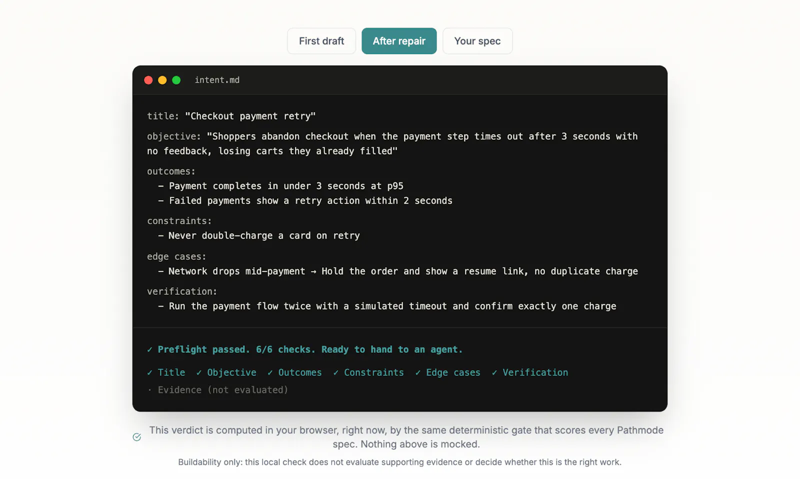The height and width of the screenshot is (479, 800).
Task: Click the circled checkmark beside the verdict note
Action: 137,437
